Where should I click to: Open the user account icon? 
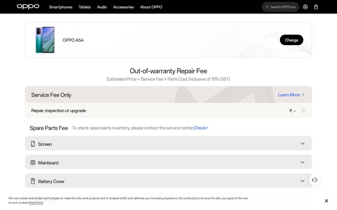click(x=305, y=7)
